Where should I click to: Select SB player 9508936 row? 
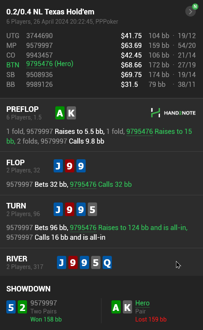click(101, 75)
